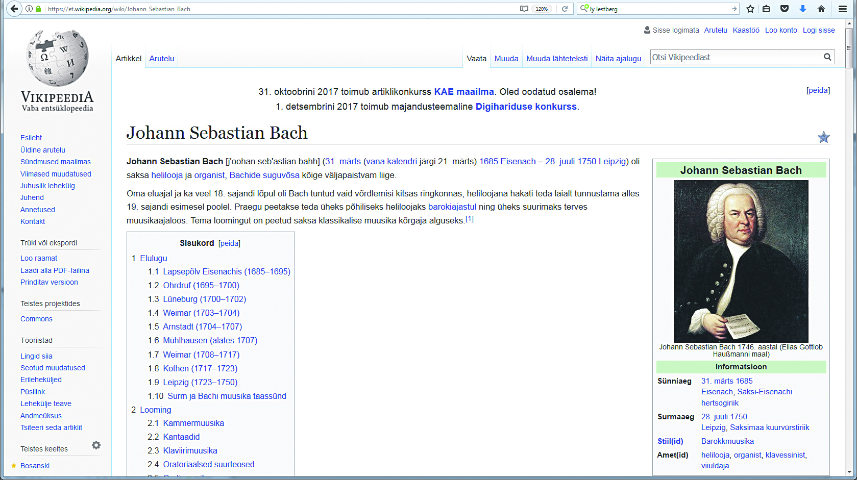Screen dimensions: 857x480
Task: Reset the 120% zoom level indicator
Action: pyautogui.click(x=542, y=9)
